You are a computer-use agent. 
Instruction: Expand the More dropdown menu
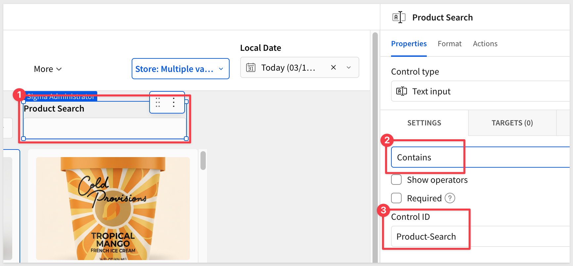48,69
